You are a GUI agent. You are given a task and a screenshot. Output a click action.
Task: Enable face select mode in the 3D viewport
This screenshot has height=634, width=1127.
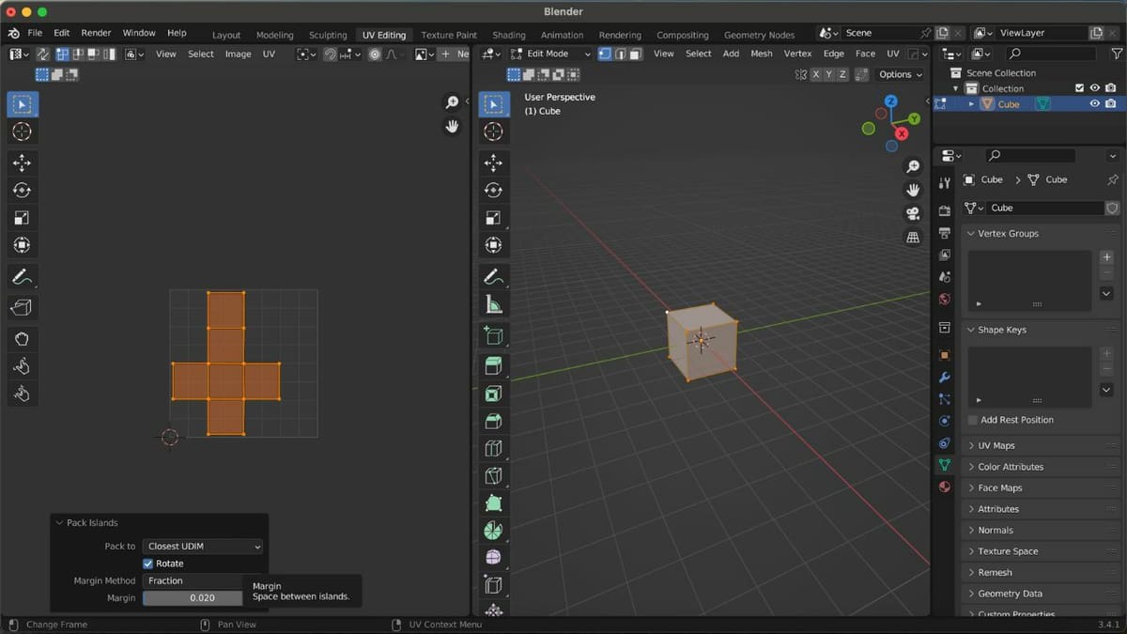pyautogui.click(x=635, y=54)
